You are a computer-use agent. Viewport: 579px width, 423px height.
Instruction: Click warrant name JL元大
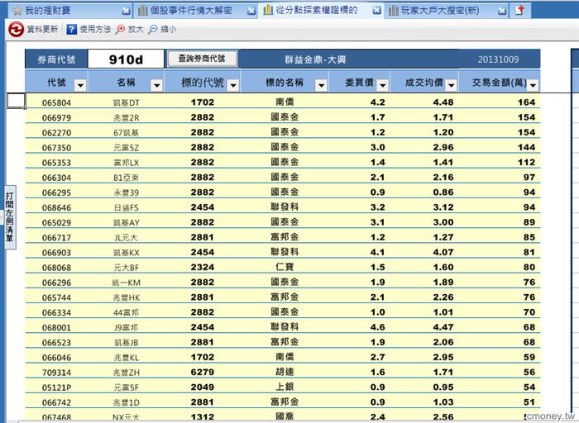127,238
